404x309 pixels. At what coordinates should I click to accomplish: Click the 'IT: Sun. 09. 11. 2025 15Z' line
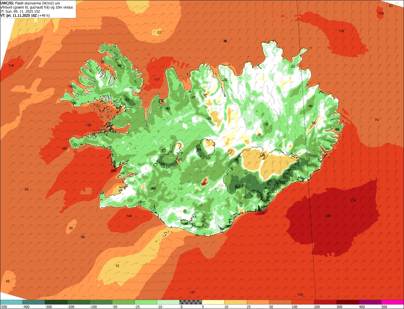point(20,11)
